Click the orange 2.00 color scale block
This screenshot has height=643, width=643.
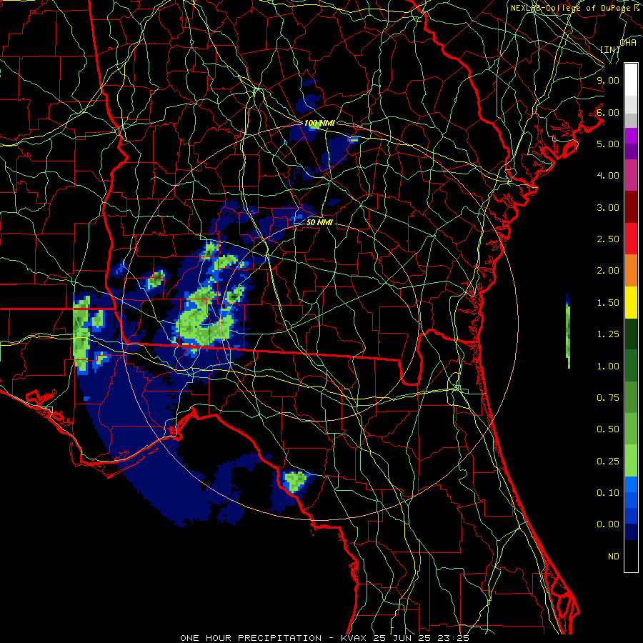click(x=631, y=271)
